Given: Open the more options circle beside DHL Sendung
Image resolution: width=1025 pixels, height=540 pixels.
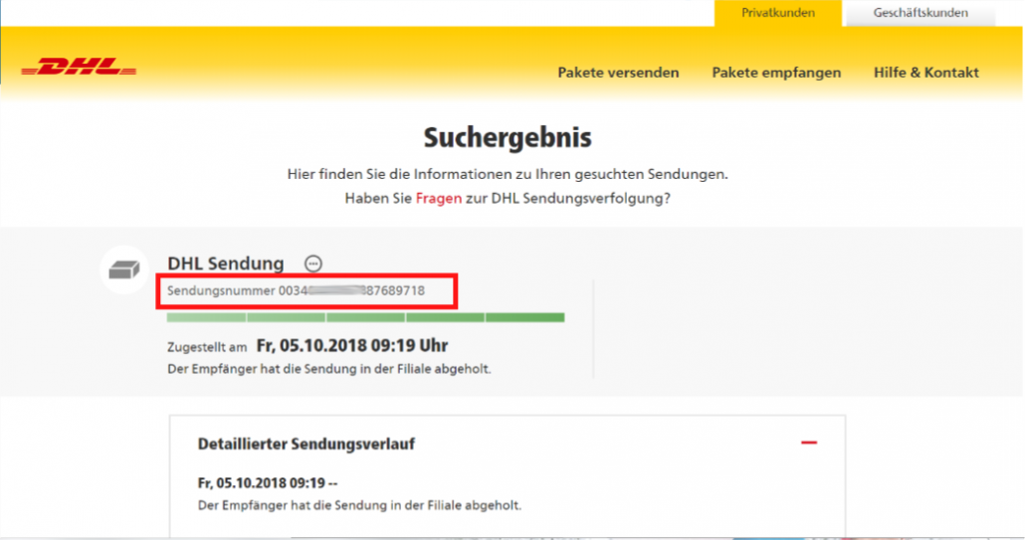Looking at the screenshot, I should [313, 264].
